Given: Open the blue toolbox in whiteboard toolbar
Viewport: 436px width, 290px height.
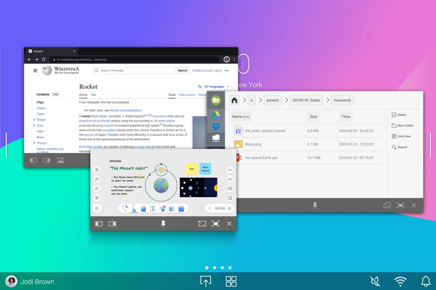Looking at the screenshot, I should [181, 208].
